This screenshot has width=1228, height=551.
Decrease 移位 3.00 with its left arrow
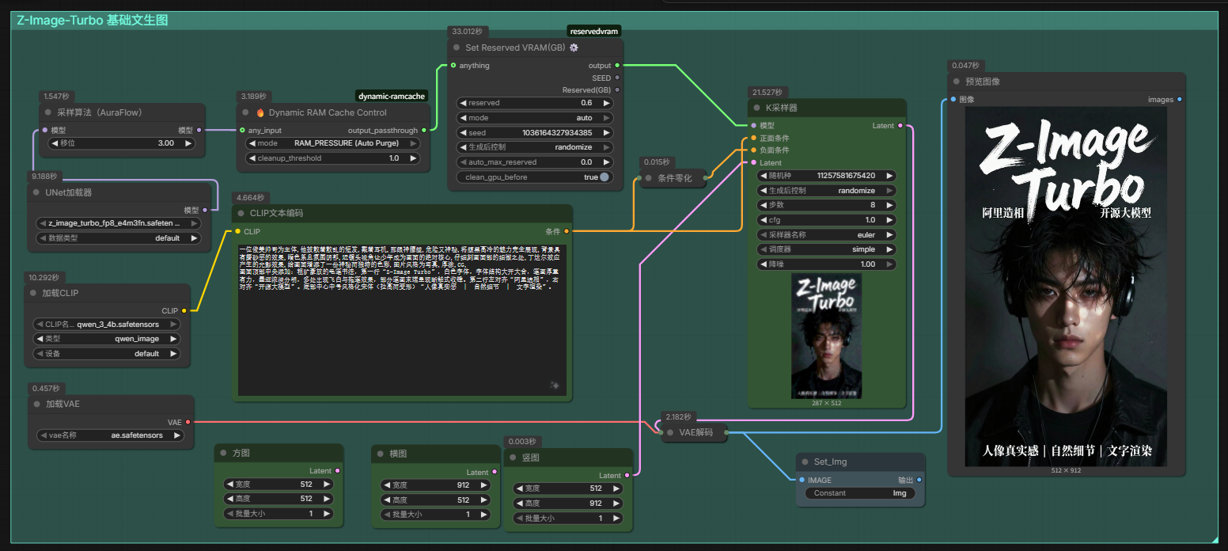point(55,143)
